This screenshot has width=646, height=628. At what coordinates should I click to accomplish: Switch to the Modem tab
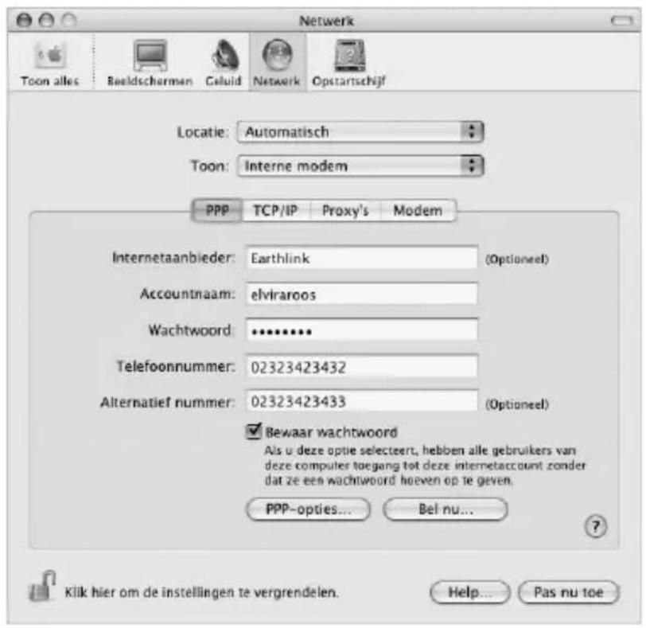[418, 211]
